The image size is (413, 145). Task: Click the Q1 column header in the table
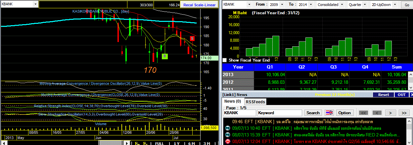click(270, 67)
